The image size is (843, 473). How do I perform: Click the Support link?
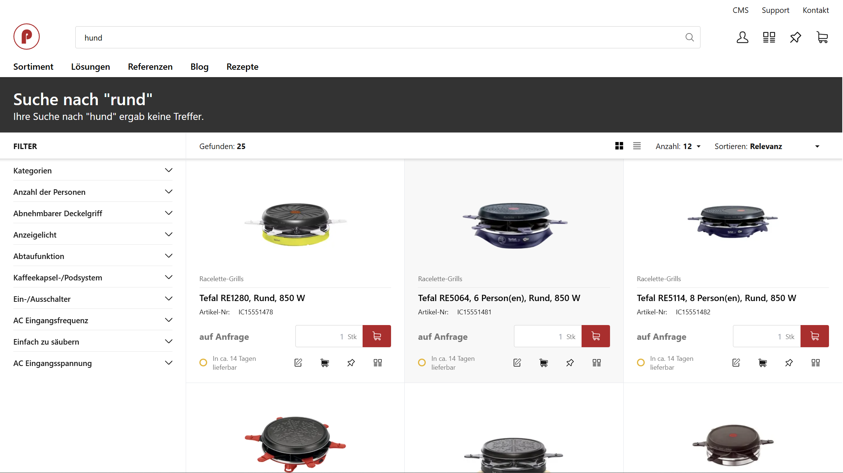775,10
